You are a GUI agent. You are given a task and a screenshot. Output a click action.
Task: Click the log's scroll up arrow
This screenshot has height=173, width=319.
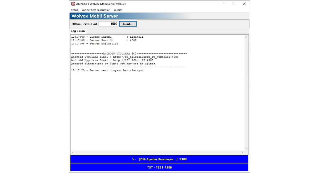click(x=246, y=37)
